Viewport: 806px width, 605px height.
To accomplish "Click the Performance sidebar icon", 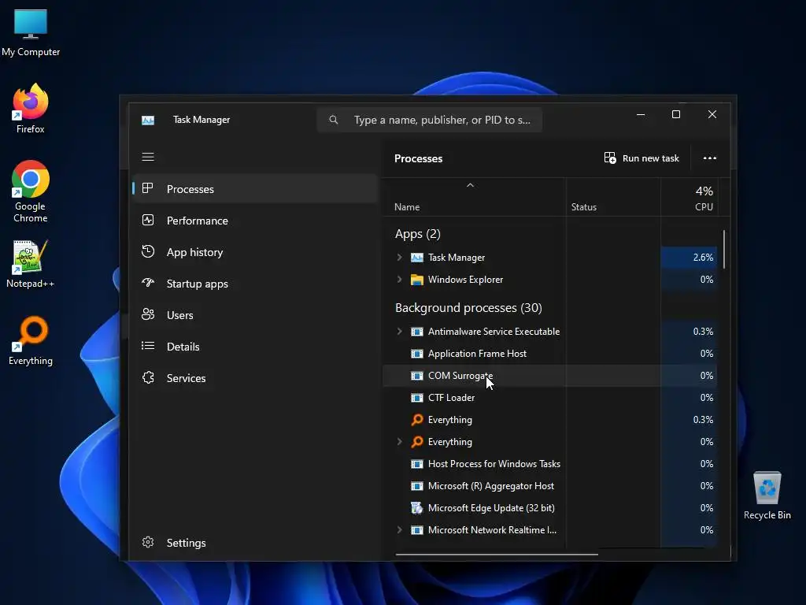I will point(148,221).
